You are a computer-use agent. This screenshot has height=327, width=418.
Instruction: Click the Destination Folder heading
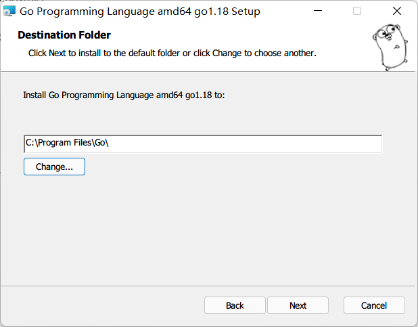click(64, 35)
